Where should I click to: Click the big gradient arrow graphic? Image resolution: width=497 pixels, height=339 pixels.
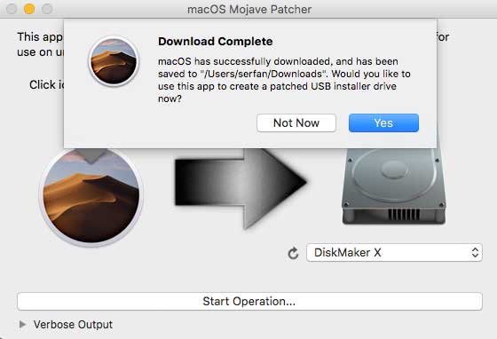[x=241, y=187]
